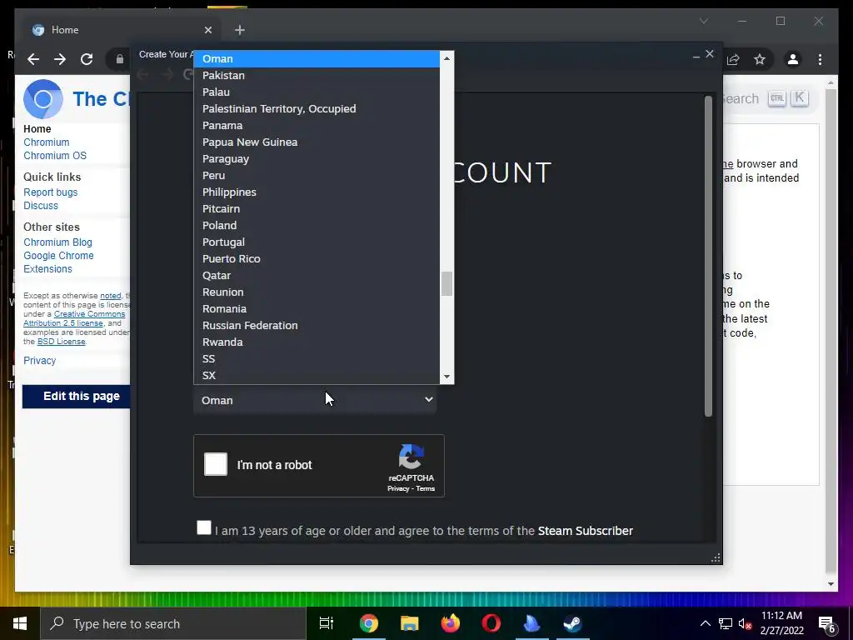Click country list scroll down arrow
The height and width of the screenshot is (640, 853).
click(446, 377)
